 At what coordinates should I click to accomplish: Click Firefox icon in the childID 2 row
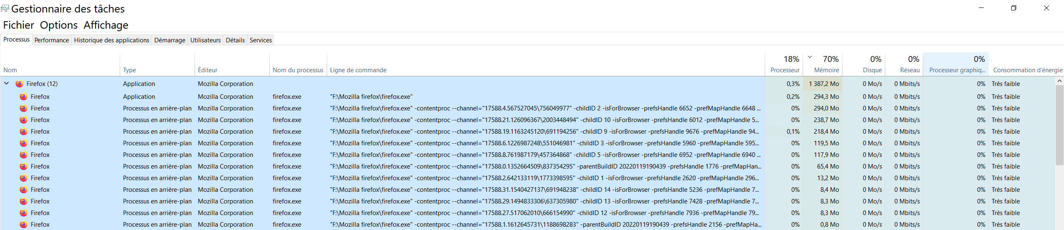24,108
